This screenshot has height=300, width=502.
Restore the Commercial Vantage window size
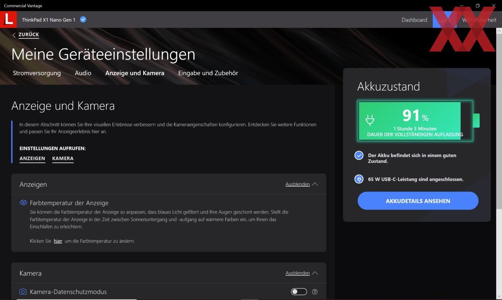pos(477,6)
